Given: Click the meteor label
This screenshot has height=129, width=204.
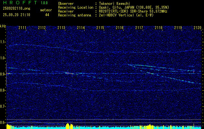Looking at the screenshot, I should point(46,10).
